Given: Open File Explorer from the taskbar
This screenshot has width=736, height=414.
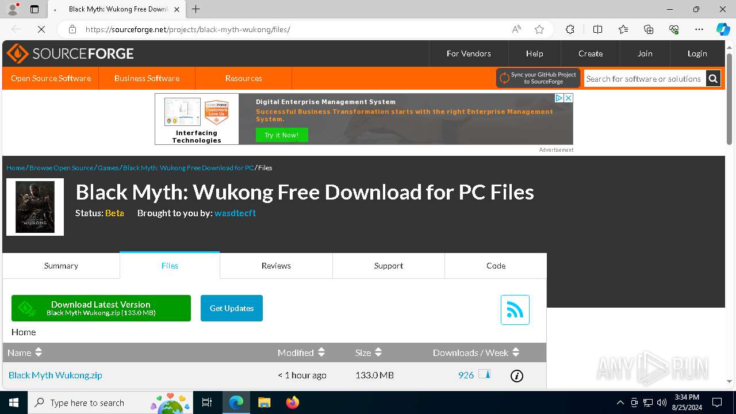Looking at the screenshot, I should click(264, 402).
